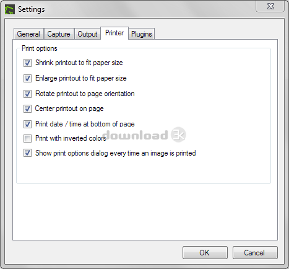The image size is (289, 269).
Task: Toggle Print date / time at bottom checkbox
Action: pos(27,124)
